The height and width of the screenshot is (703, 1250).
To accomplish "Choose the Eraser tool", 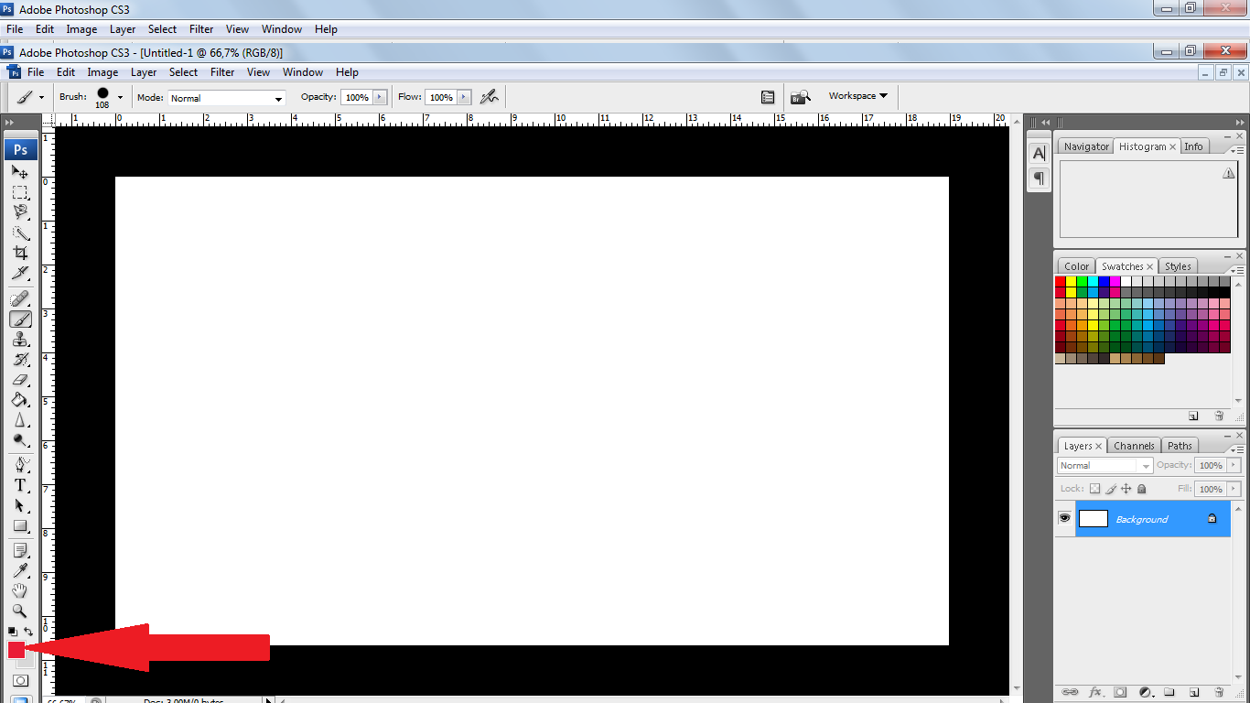I will (20, 379).
